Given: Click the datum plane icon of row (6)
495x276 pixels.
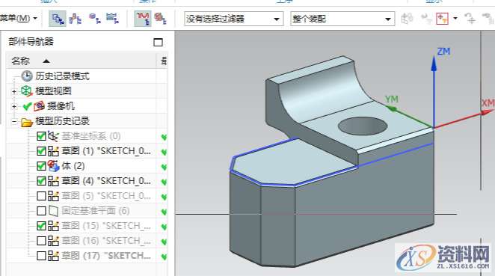Looking at the screenshot, I should (x=53, y=211).
